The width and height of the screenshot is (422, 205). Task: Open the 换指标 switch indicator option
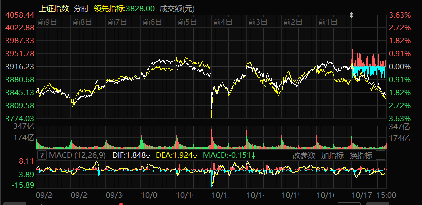point(360,155)
